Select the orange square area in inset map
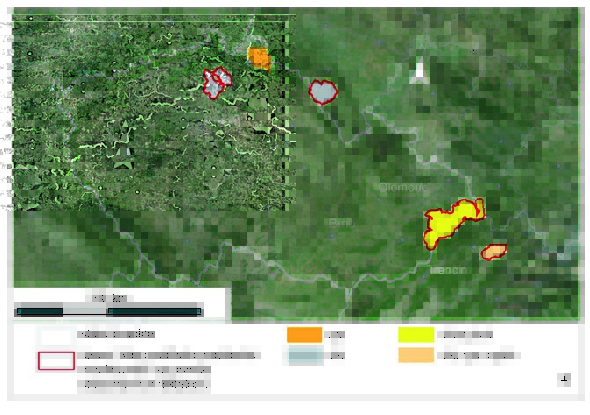The height and width of the screenshot is (415, 590). coord(259,58)
